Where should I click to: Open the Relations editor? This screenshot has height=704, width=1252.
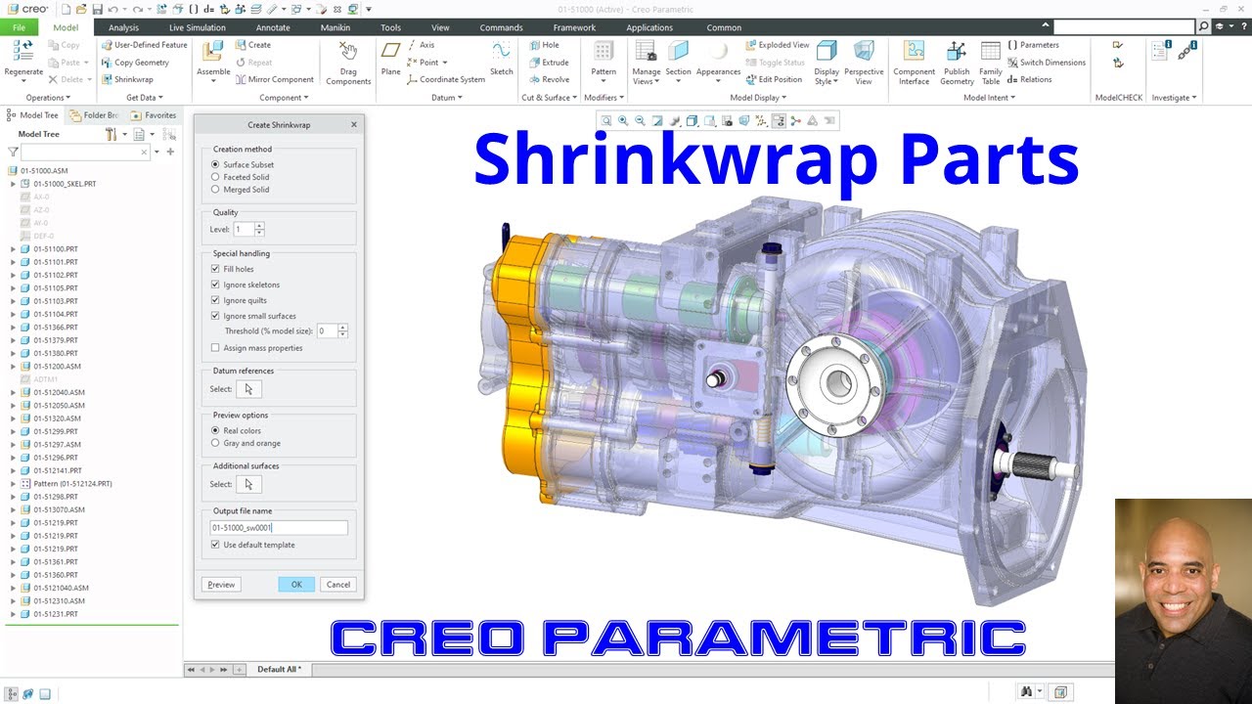1030,79
